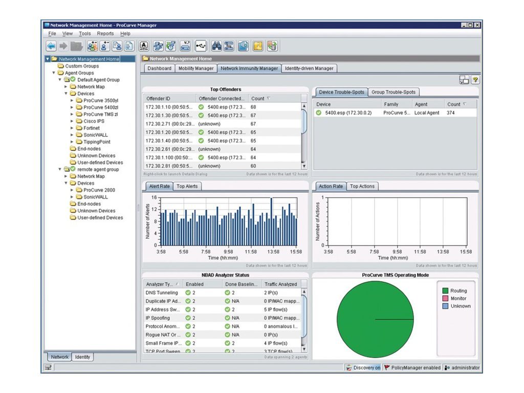Click the yellow question mark help icon
The width and height of the screenshot is (524, 393).
[475, 79]
